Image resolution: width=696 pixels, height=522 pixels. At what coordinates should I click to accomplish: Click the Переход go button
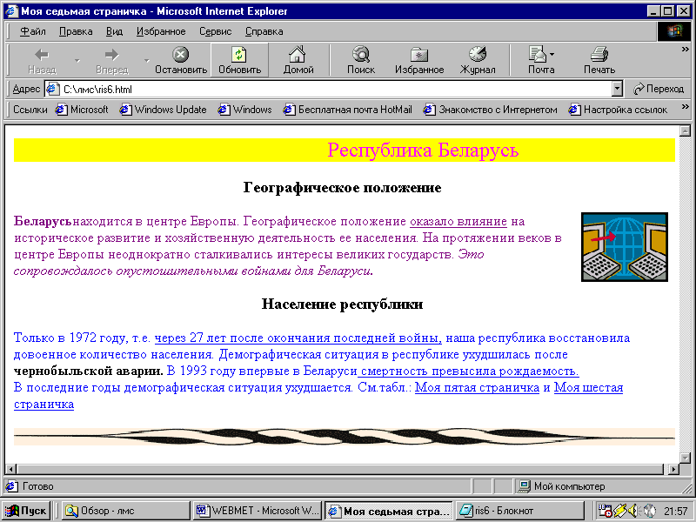coord(659,89)
